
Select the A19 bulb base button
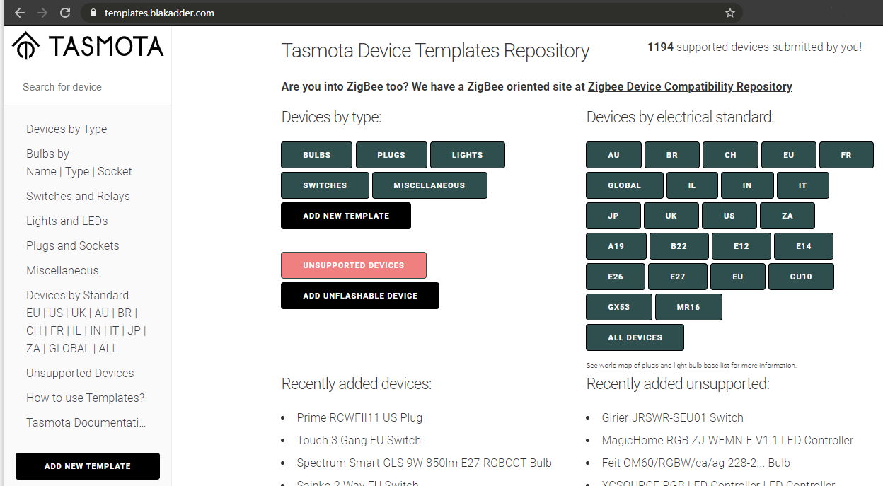coord(616,246)
